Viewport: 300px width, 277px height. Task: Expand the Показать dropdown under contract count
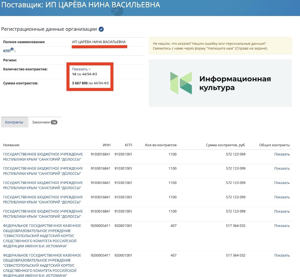click(81, 69)
